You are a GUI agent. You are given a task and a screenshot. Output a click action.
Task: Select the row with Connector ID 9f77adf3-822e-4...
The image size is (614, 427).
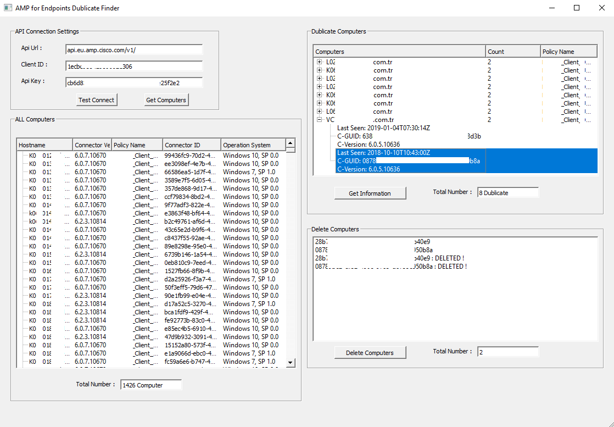151,205
